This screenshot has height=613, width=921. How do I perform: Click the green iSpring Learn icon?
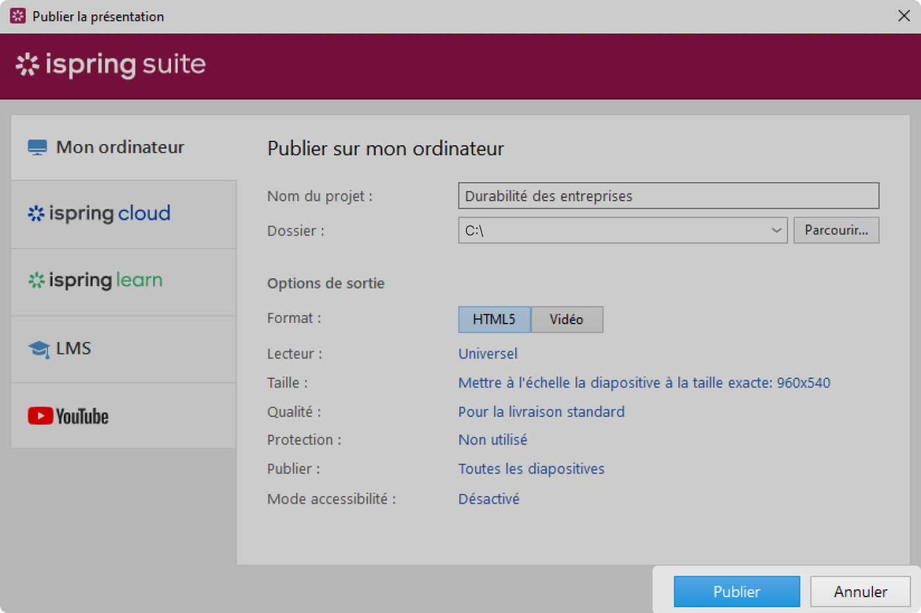point(36,281)
